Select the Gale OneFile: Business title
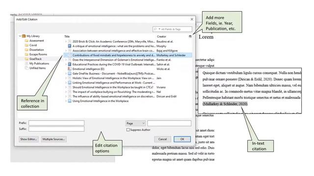The height and width of the screenshot is (176, 314). pos(114,74)
